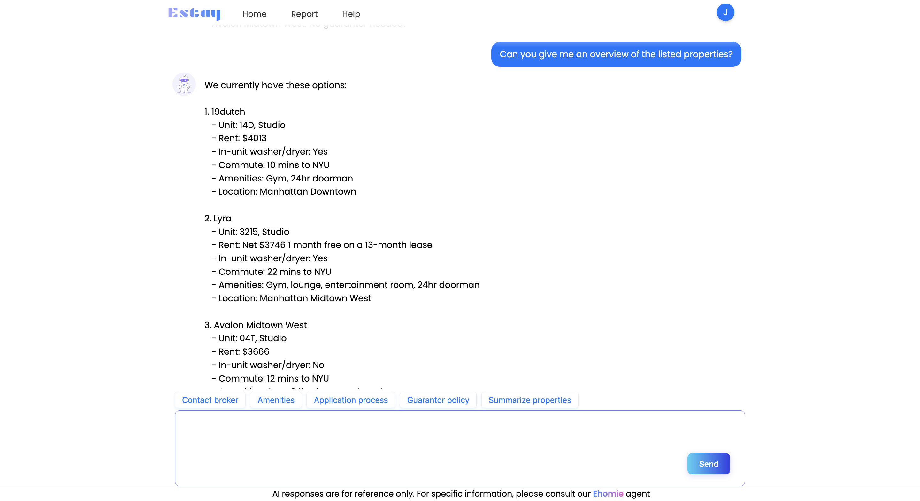Image resolution: width=920 pixels, height=501 pixels.
Task: Click the Estay logo
Action: 194,13
